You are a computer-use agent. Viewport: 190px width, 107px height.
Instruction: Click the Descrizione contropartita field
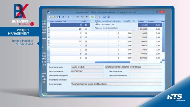(x=87, y=75)
